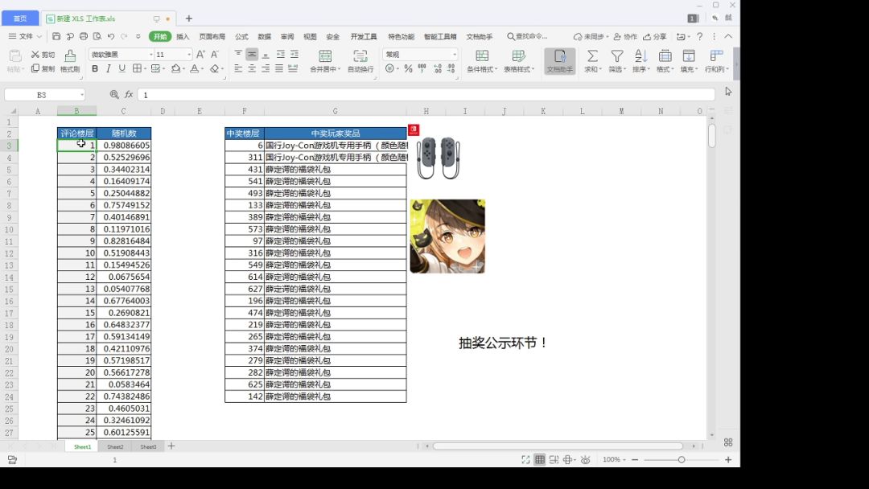The height and width of the screenshot is (489, 869).
Task: Open Conditional Formatting (条件格式)
Action: coord(482,55)
